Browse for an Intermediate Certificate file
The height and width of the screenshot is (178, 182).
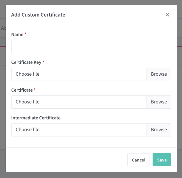point(159,130)
